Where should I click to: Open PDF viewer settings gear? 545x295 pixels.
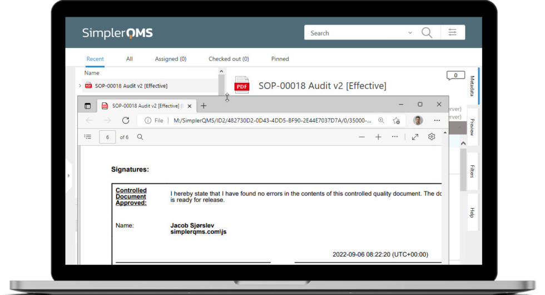[x=432, y=137]
